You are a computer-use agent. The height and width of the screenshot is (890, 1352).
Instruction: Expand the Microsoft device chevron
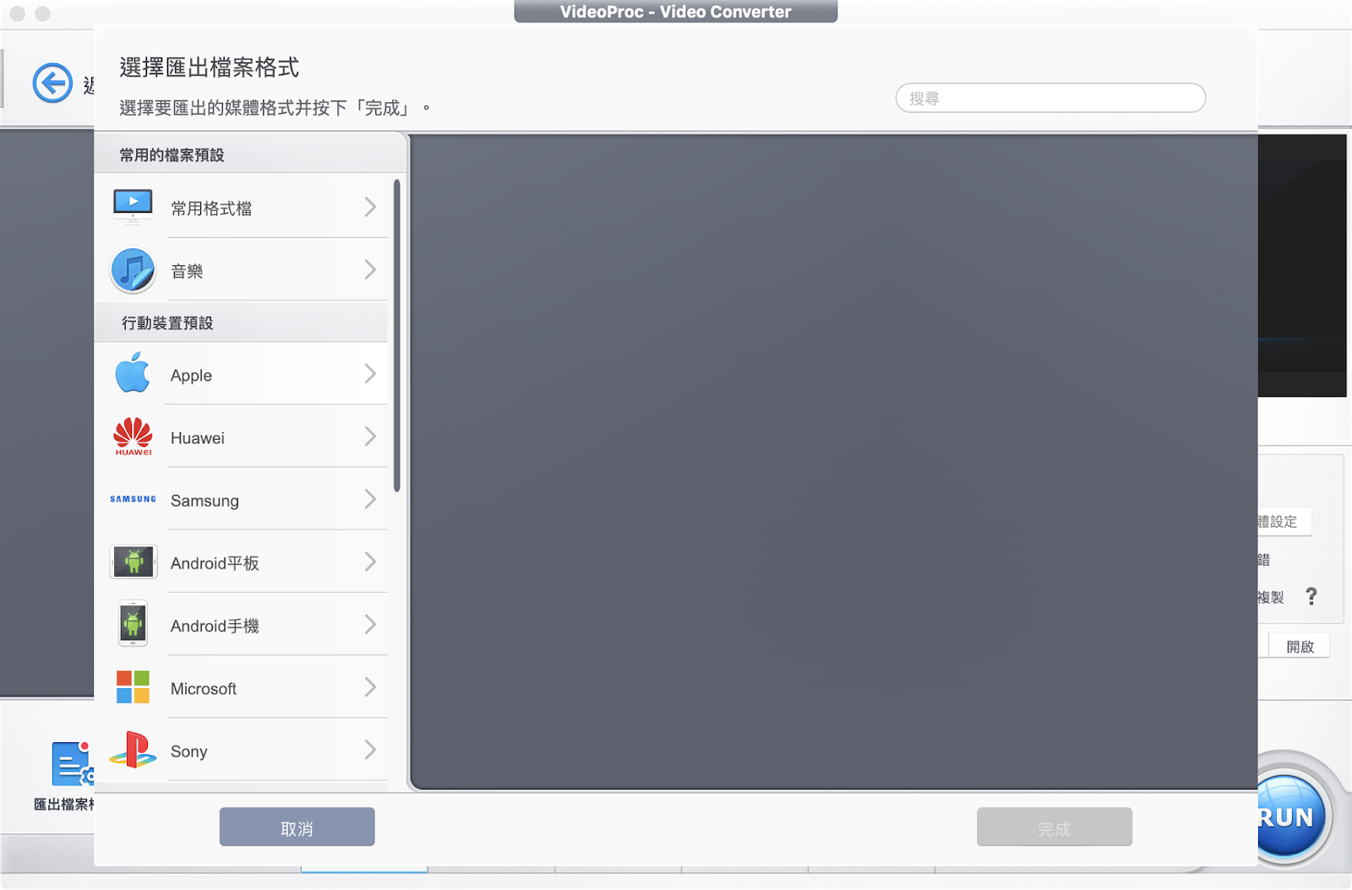(x=370, y=687)
